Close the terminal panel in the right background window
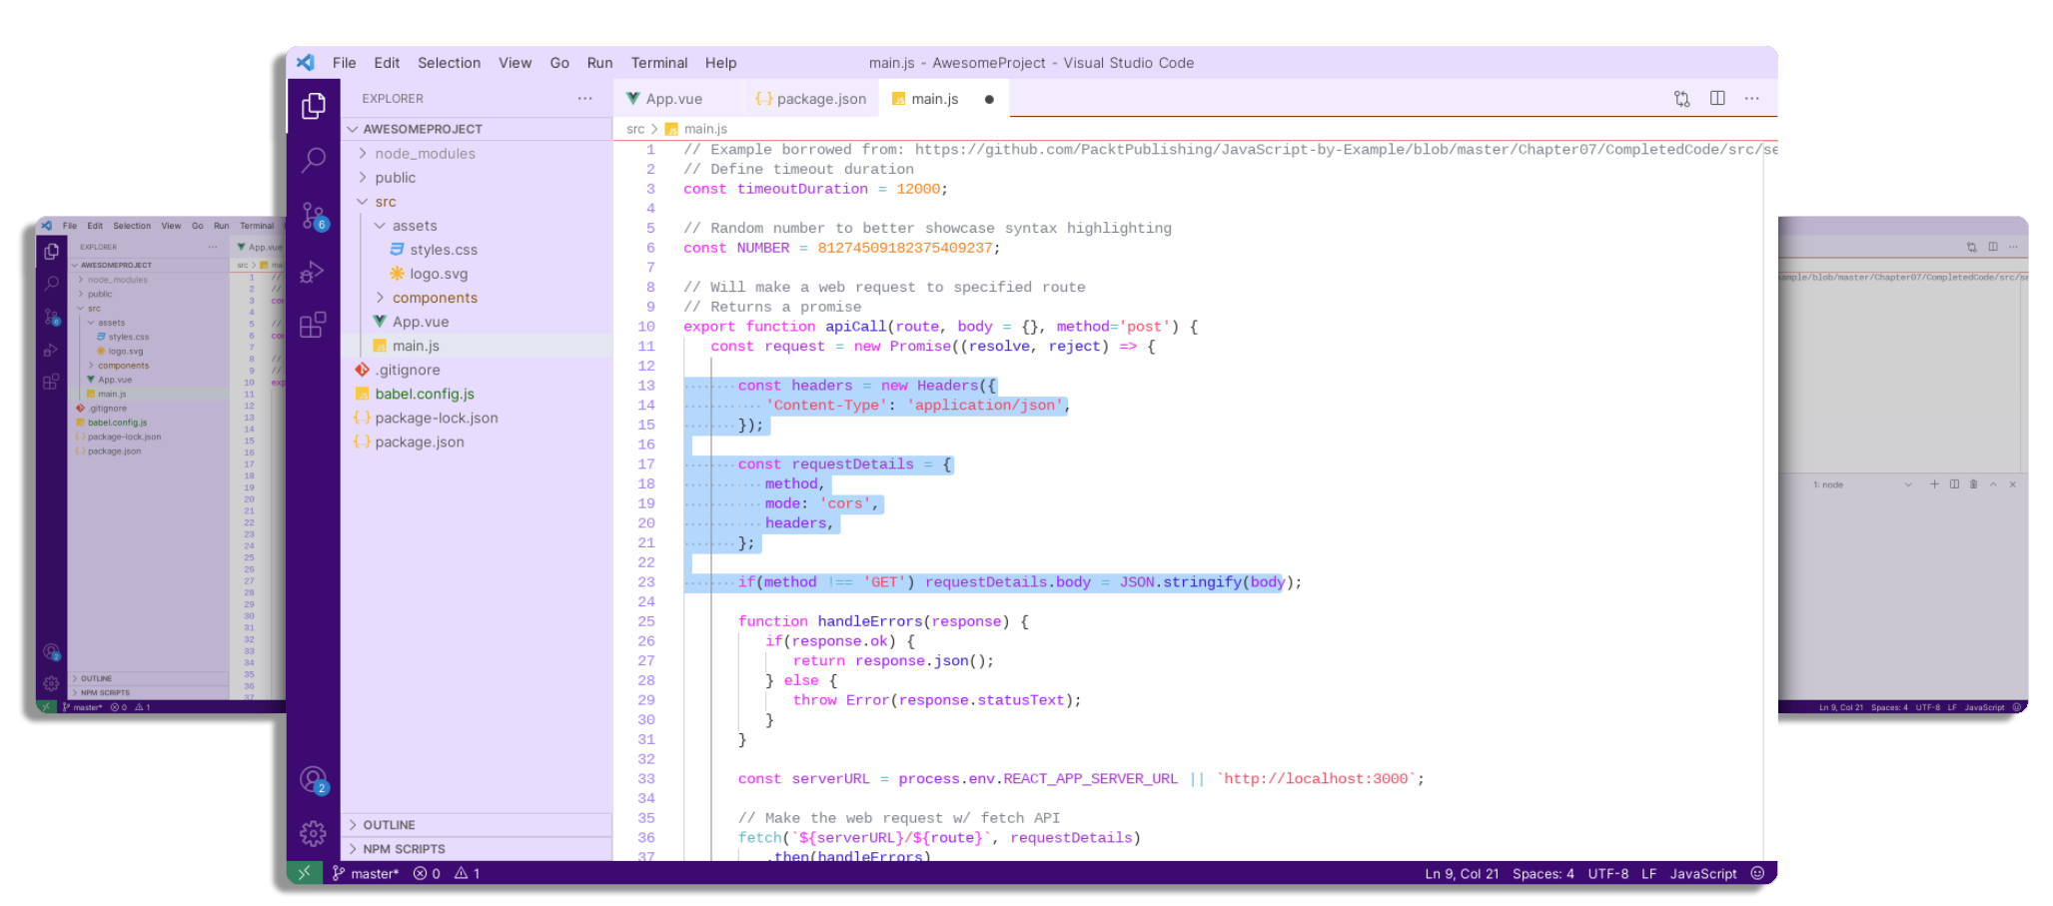 click(2013, 484)
